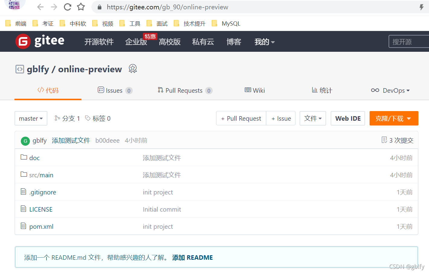Open .gitignore file name link

coord(43,192)
